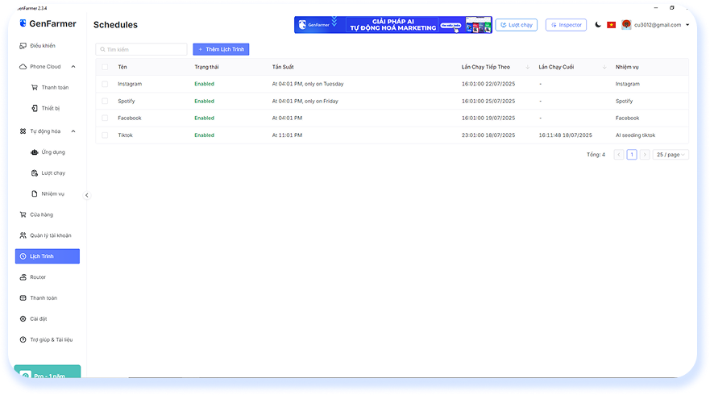Click the Thiết bị device icon
Viewport: 710px width, 395px height.
pyautogui.click(x=35, y=108)
